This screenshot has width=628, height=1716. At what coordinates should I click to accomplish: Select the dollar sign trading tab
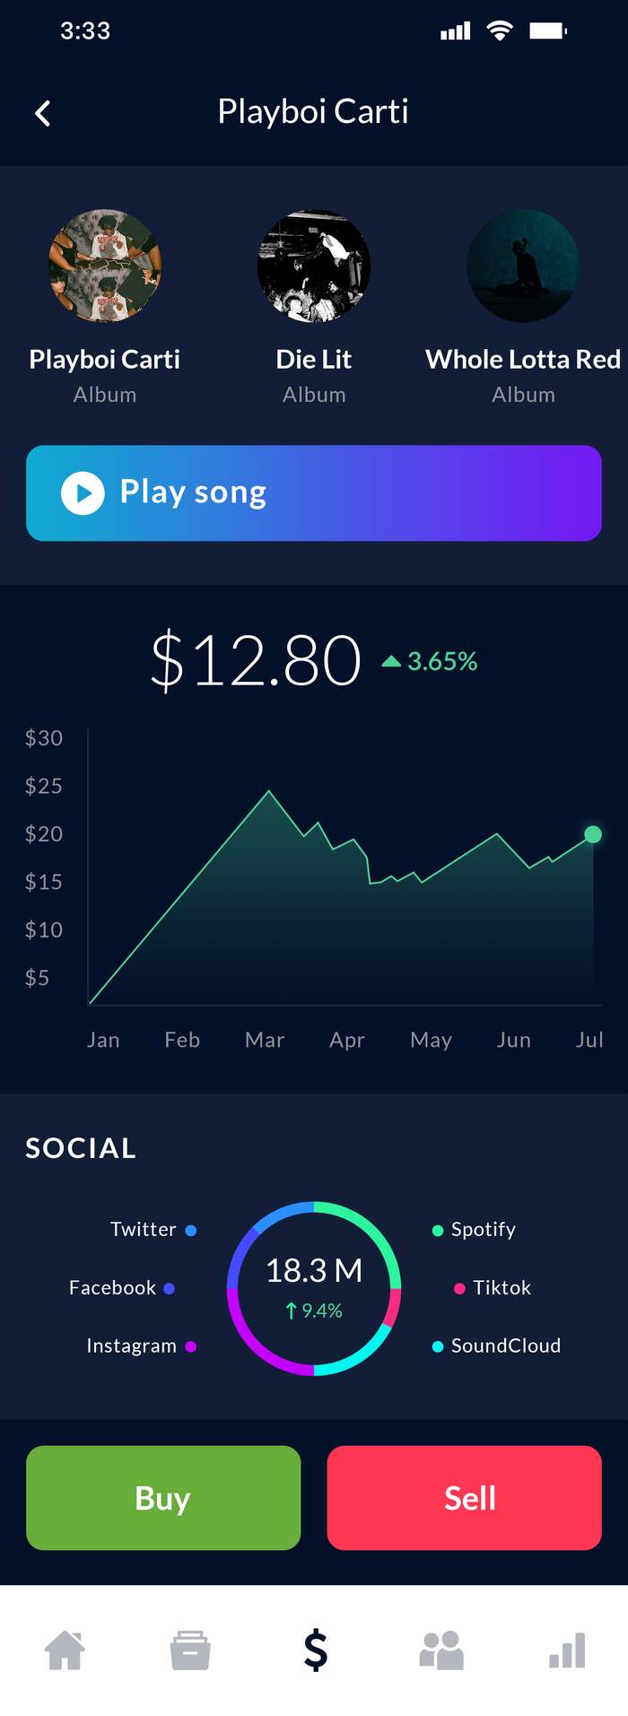[x=316, y=1650]
